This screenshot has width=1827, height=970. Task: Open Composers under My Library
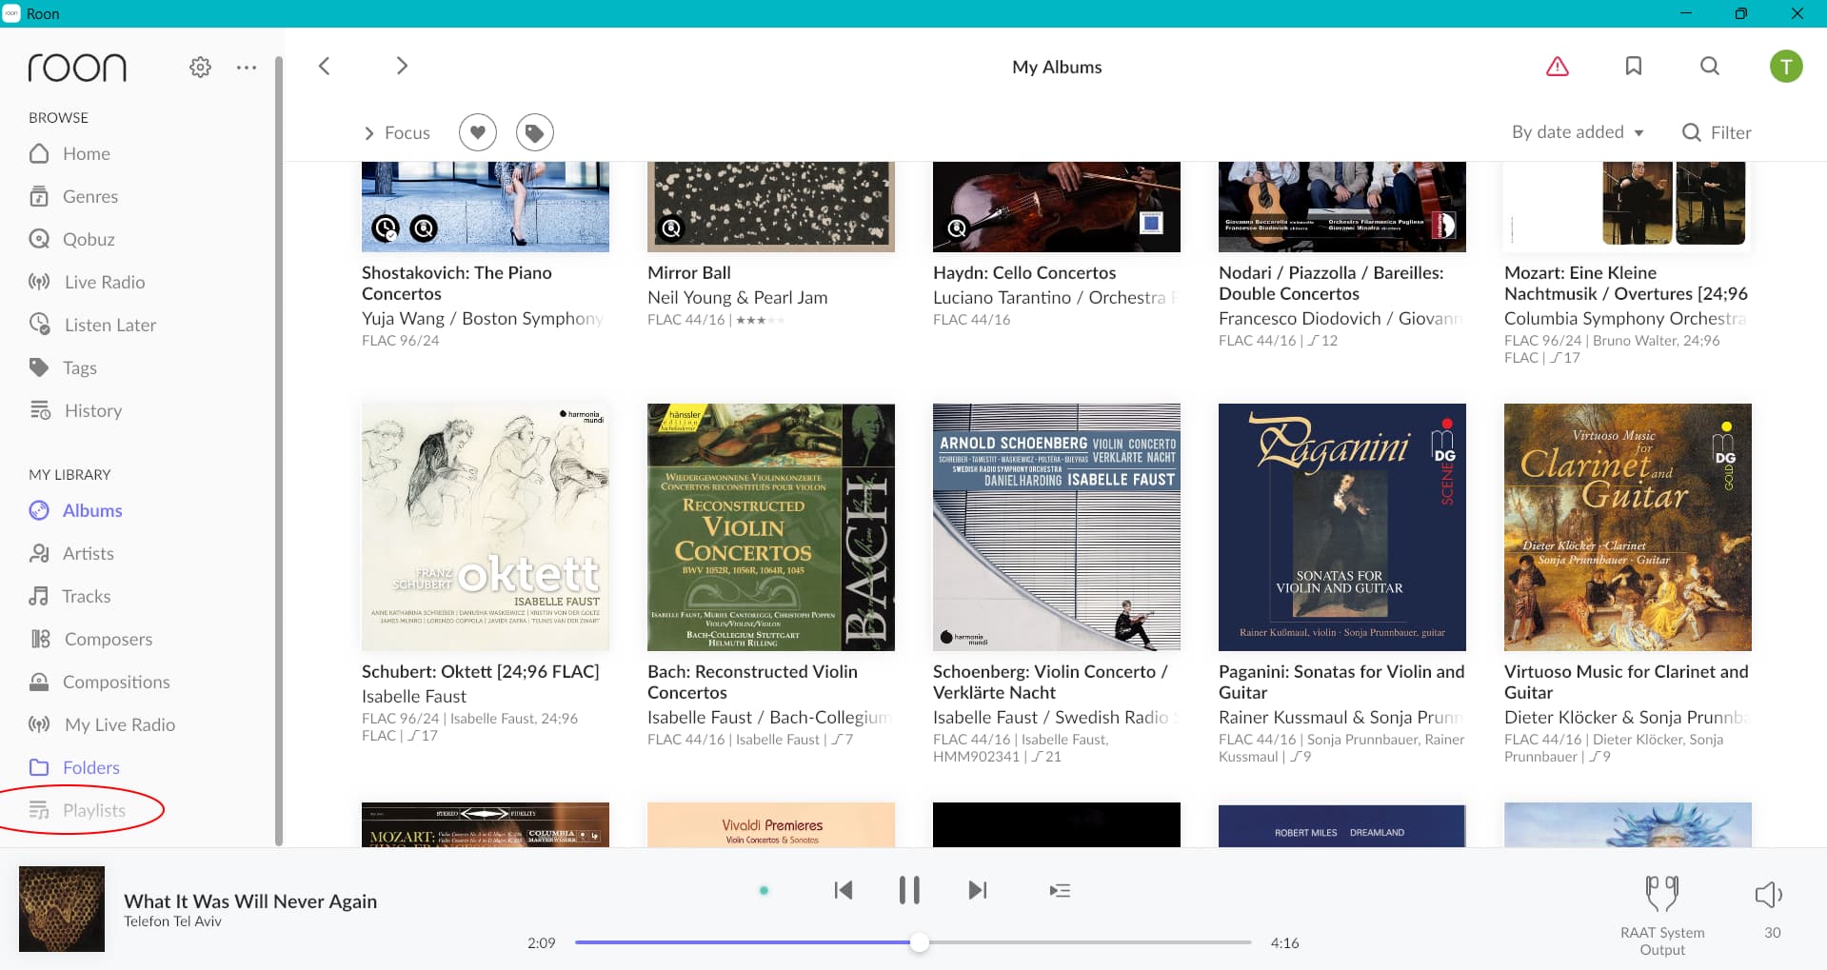coord(90,639)
